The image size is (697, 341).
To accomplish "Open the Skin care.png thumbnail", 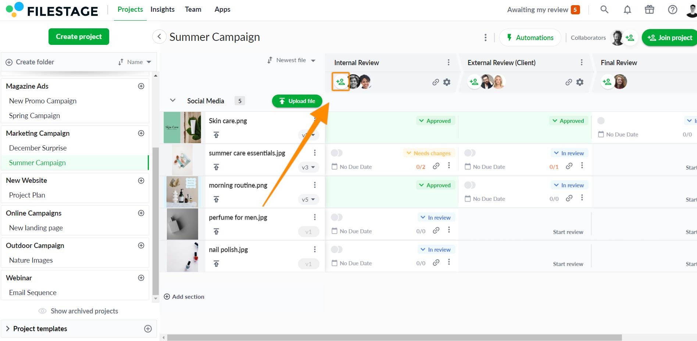I will [x=182, y=127].
